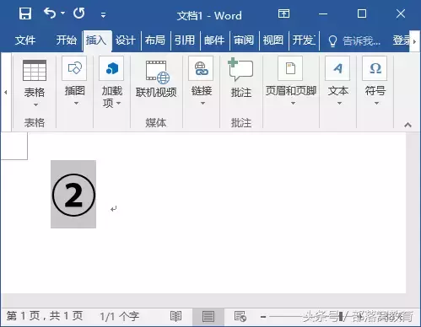Viewport: 421px width, 327px height.
Task: Expand the 符号 dropdown arrow
Action: [x=376, y=103]
